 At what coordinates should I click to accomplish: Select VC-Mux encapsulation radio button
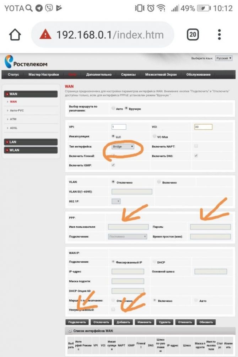click(155, 136)
